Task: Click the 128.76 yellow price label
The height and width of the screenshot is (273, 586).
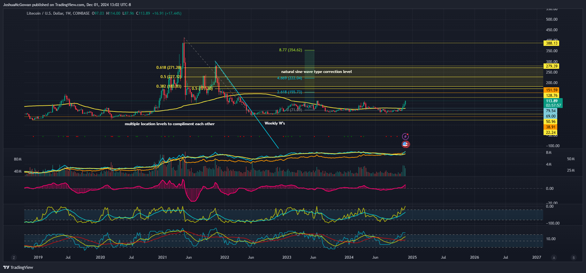Action: 552,96
